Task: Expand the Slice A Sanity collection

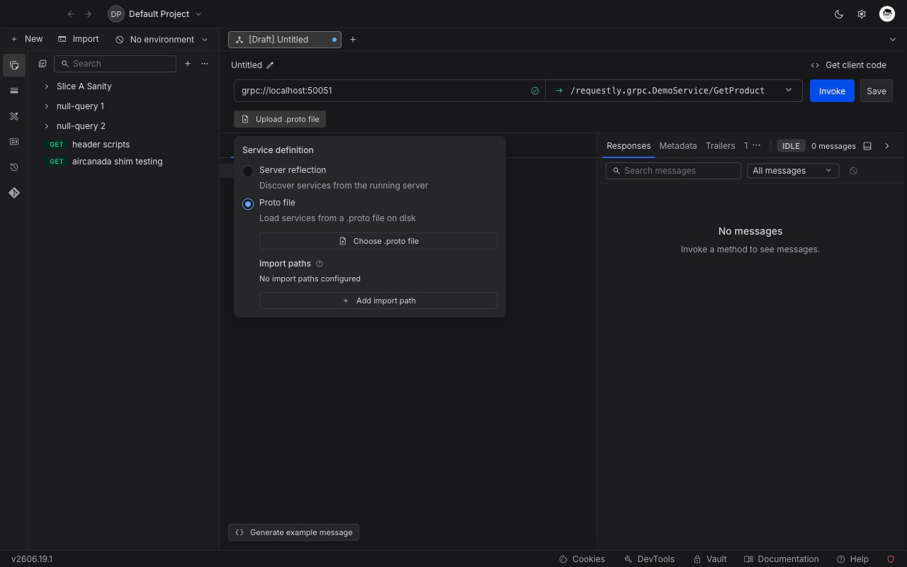Action: click(47, 86)
